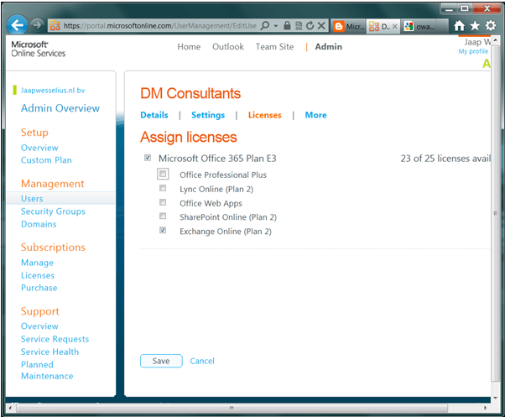
Task: Check SharePoint Online (Plan 2)
Action: coord(163,216)
